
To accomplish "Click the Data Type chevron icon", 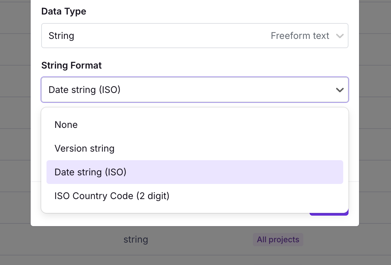I will click(340, 36).
